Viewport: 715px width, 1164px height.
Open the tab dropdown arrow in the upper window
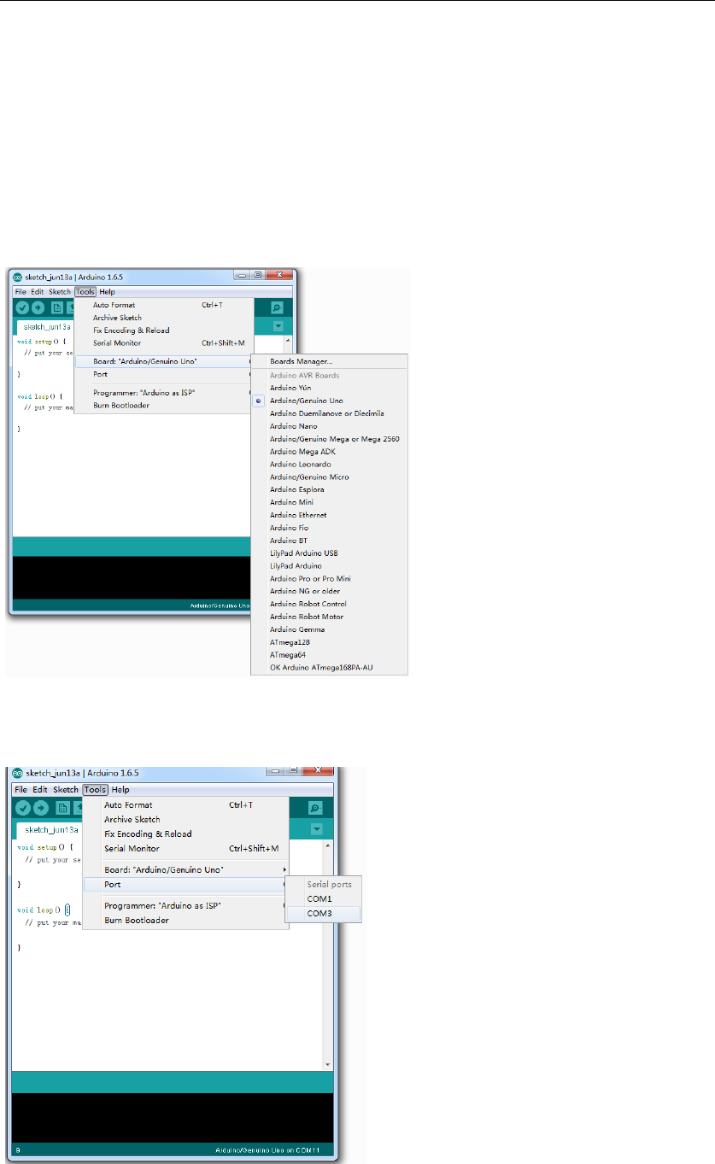tap(278, 326)
